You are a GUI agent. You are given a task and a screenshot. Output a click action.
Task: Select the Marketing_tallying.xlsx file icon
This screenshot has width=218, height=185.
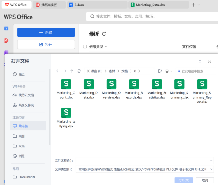click(66, 113)
